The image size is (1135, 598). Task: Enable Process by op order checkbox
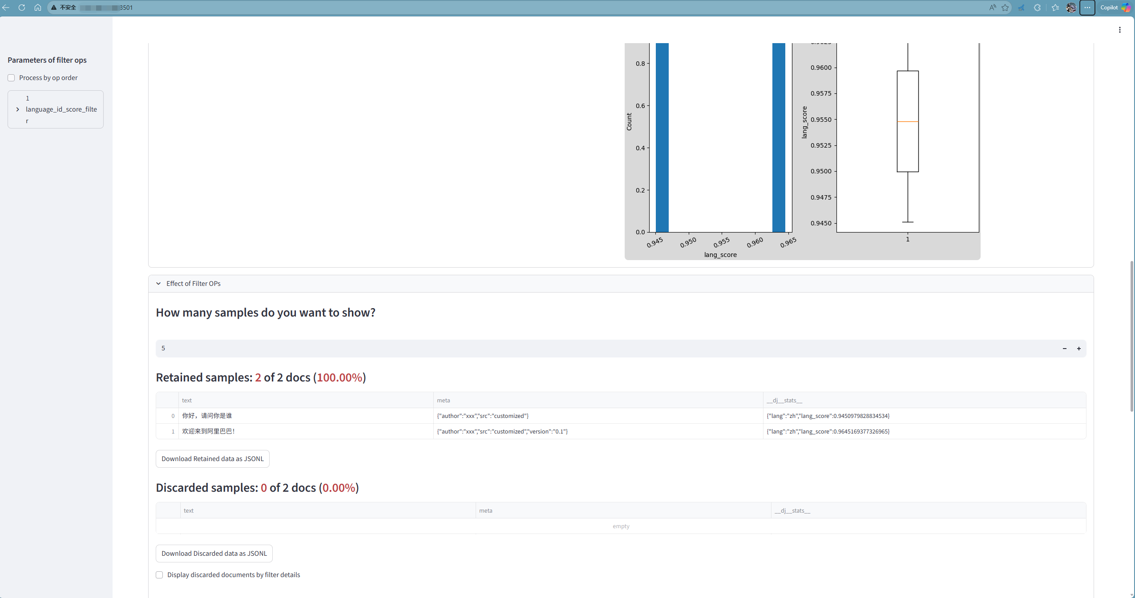click(11, 78)
